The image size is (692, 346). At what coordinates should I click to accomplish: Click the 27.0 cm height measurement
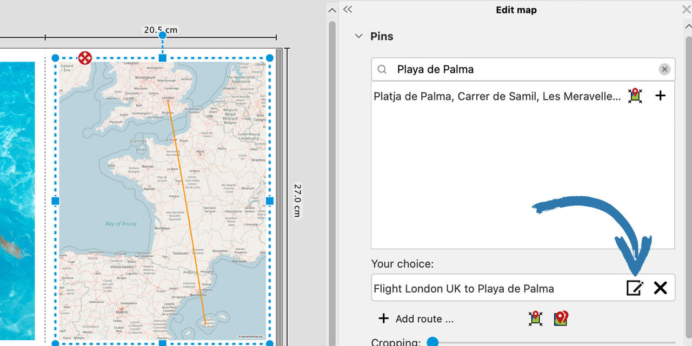[x=297, y=201]
